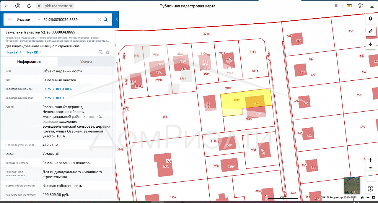The height and width of the screenshot is (203, 378).
Task: Click the status value Учтенный
Action: (51, 154)
